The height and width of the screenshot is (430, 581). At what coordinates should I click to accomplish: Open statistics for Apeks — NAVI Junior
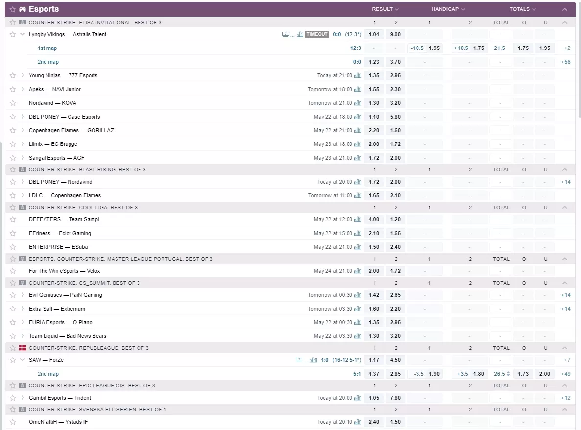[x=358, y=89]
